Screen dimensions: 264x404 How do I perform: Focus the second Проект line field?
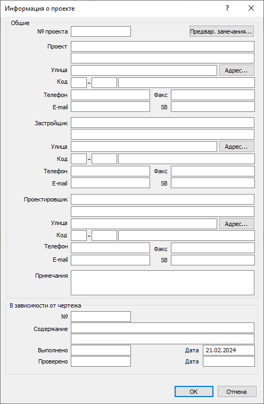163,58
